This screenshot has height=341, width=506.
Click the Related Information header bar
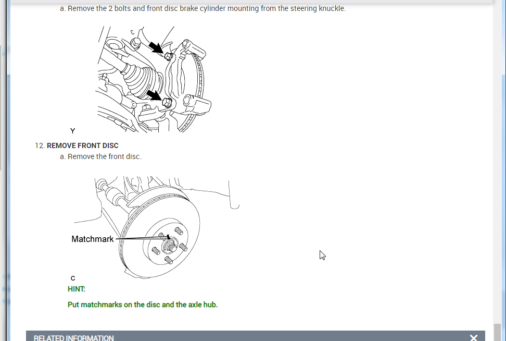pyautogui.click(x=255, y=336)
